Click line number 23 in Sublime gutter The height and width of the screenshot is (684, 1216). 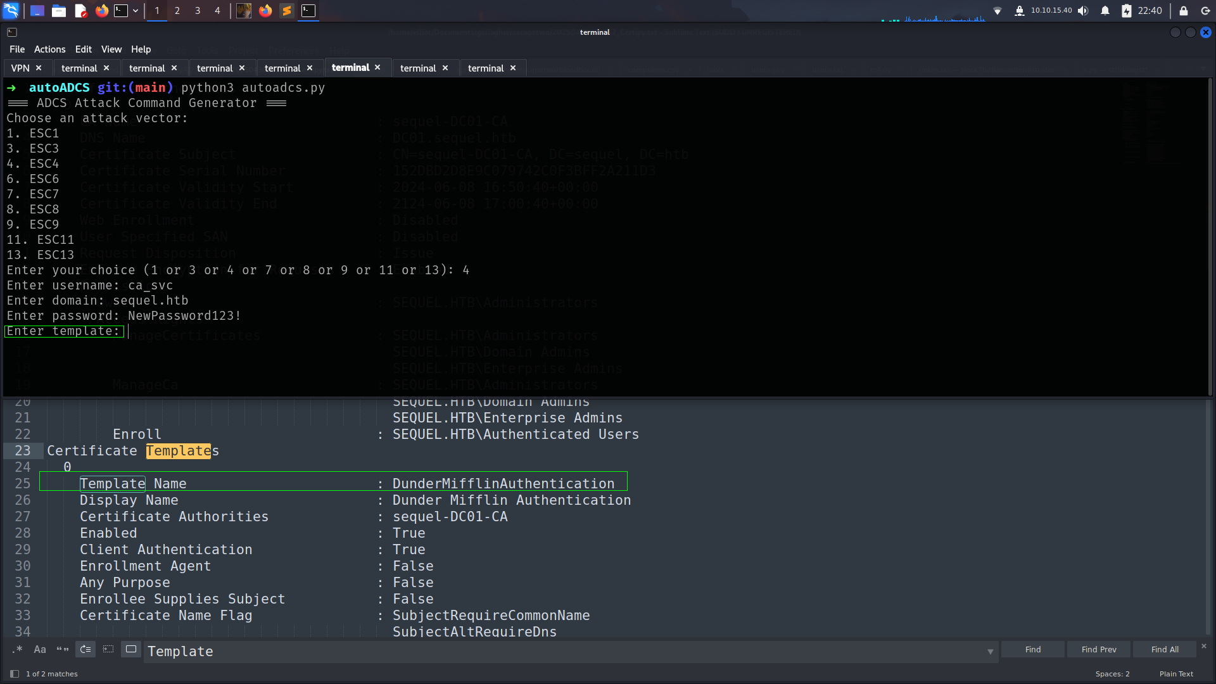23,450
